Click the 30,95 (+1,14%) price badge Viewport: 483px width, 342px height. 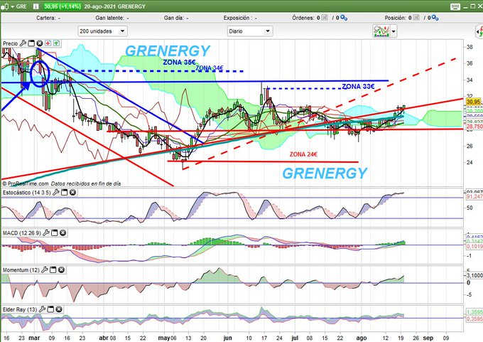pyautogui.click(x=62, y=6)
